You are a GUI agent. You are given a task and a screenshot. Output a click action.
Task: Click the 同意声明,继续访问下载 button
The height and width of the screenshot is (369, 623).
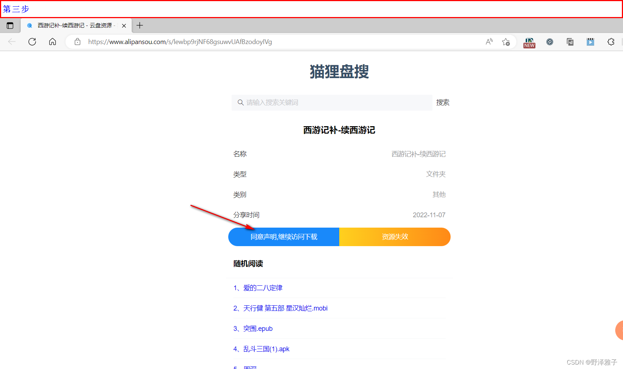(284, 237)
